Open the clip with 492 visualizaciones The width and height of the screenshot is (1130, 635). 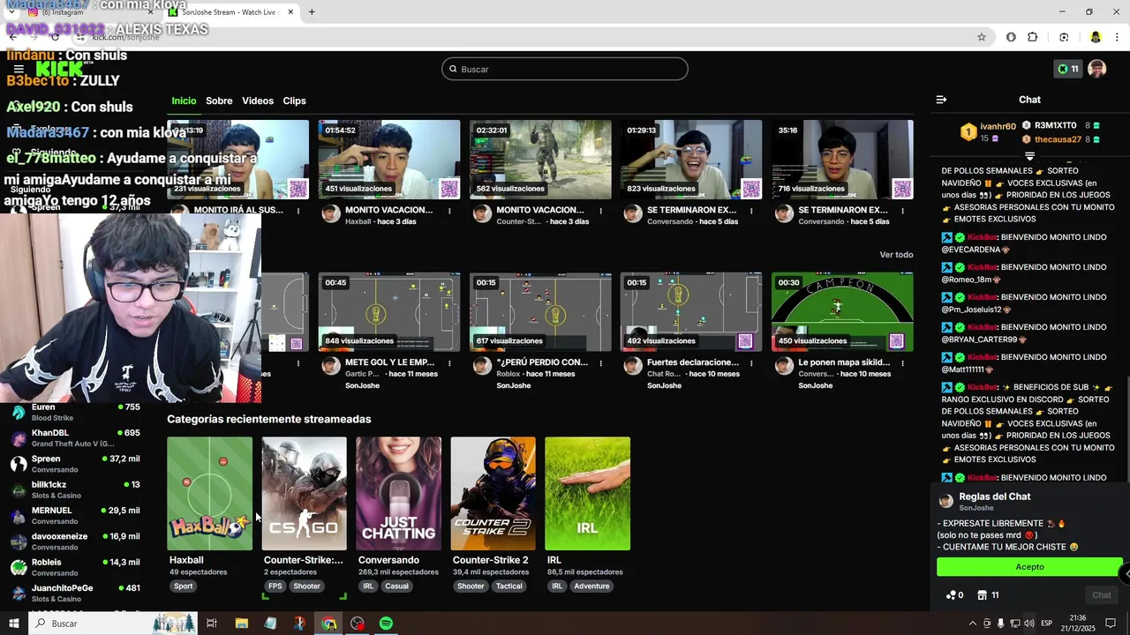point(691,312)
